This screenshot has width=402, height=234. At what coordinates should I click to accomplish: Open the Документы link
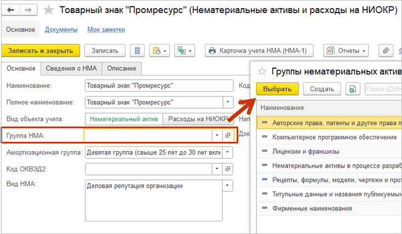click(61, 29)
